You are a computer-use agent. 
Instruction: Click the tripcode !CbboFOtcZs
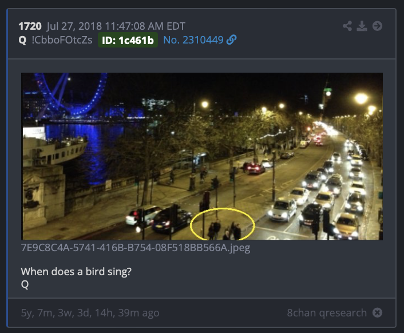62,40
